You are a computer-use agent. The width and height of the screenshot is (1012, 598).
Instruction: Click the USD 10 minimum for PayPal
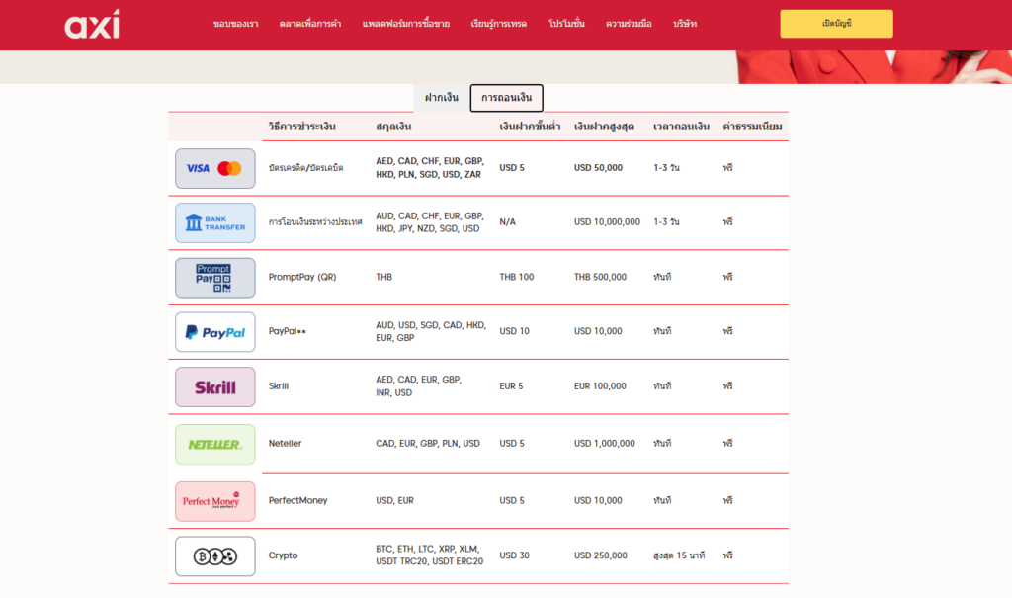click(514, 331)
